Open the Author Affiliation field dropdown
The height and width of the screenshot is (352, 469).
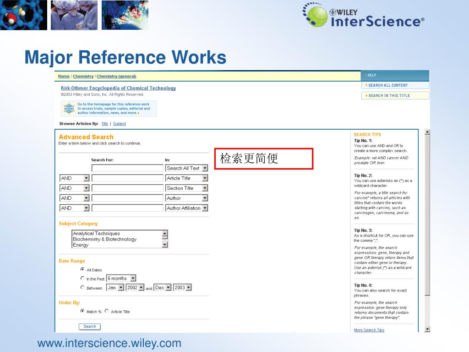pyautogui.click(x=187, y=208)
